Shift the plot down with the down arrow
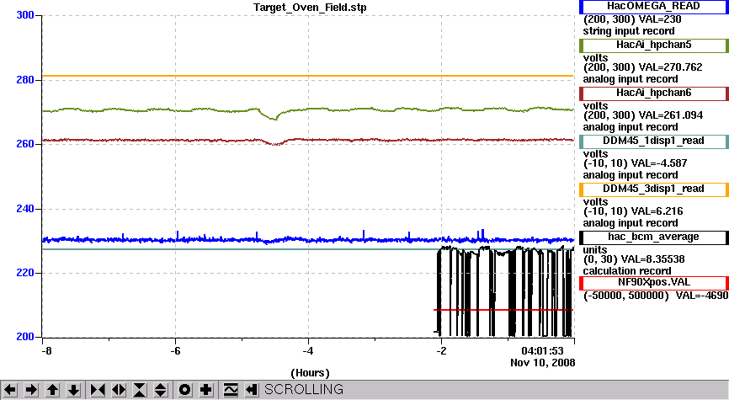 click(x=74, y=390)
